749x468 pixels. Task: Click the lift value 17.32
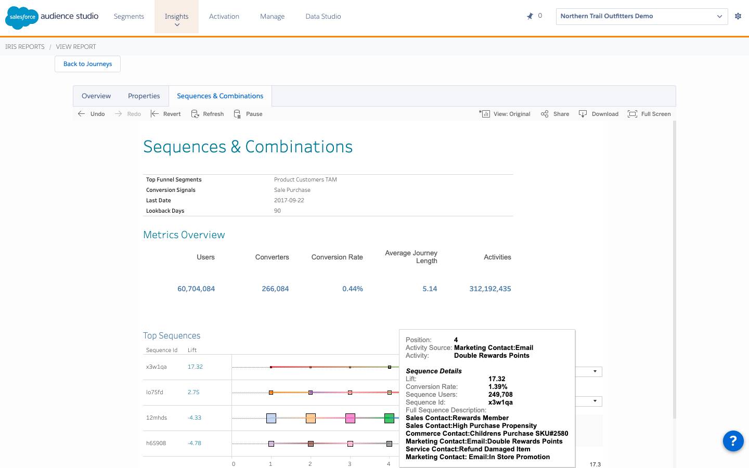coord(195,367)
